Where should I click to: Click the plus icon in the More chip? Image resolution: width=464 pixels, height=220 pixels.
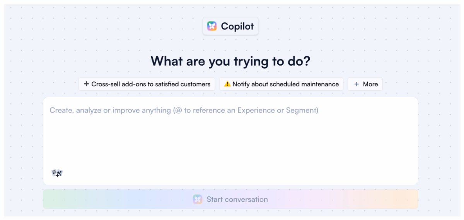pyautogui.click(x=357, y=84)
